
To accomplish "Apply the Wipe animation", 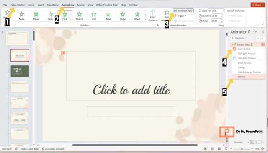I will tap(108, 16).
